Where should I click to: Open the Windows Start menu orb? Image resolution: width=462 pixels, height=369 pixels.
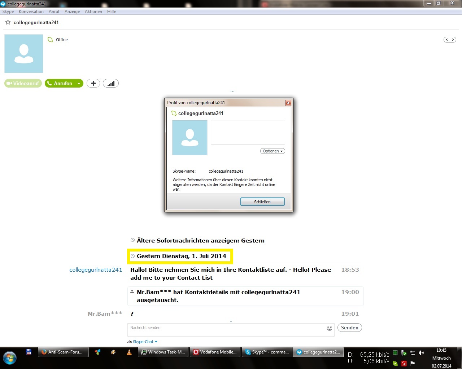pyautogui.click(x=10, y=357)
